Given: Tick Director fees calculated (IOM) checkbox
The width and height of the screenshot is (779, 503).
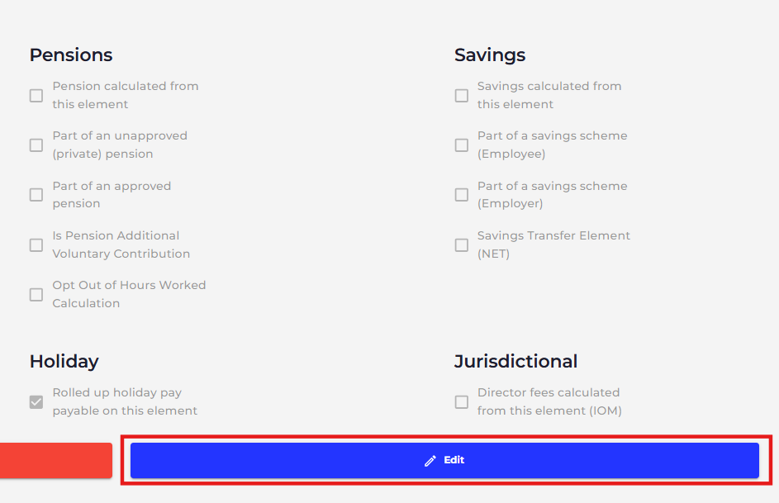Looking at the screenshot, I should coord(462,401).
